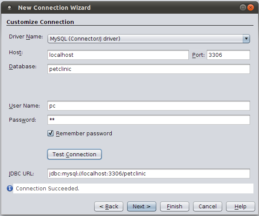
Task: Click the window menu icon in title bar
Action: (9, 7)
